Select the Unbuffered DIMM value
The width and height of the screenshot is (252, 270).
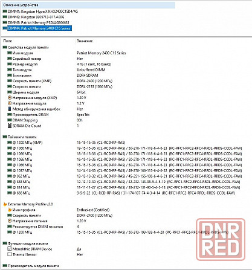(91, 69)
